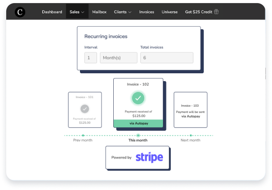Open the Dashboard menu item
This screenshot has width=272, height=190.
[52, 12]
